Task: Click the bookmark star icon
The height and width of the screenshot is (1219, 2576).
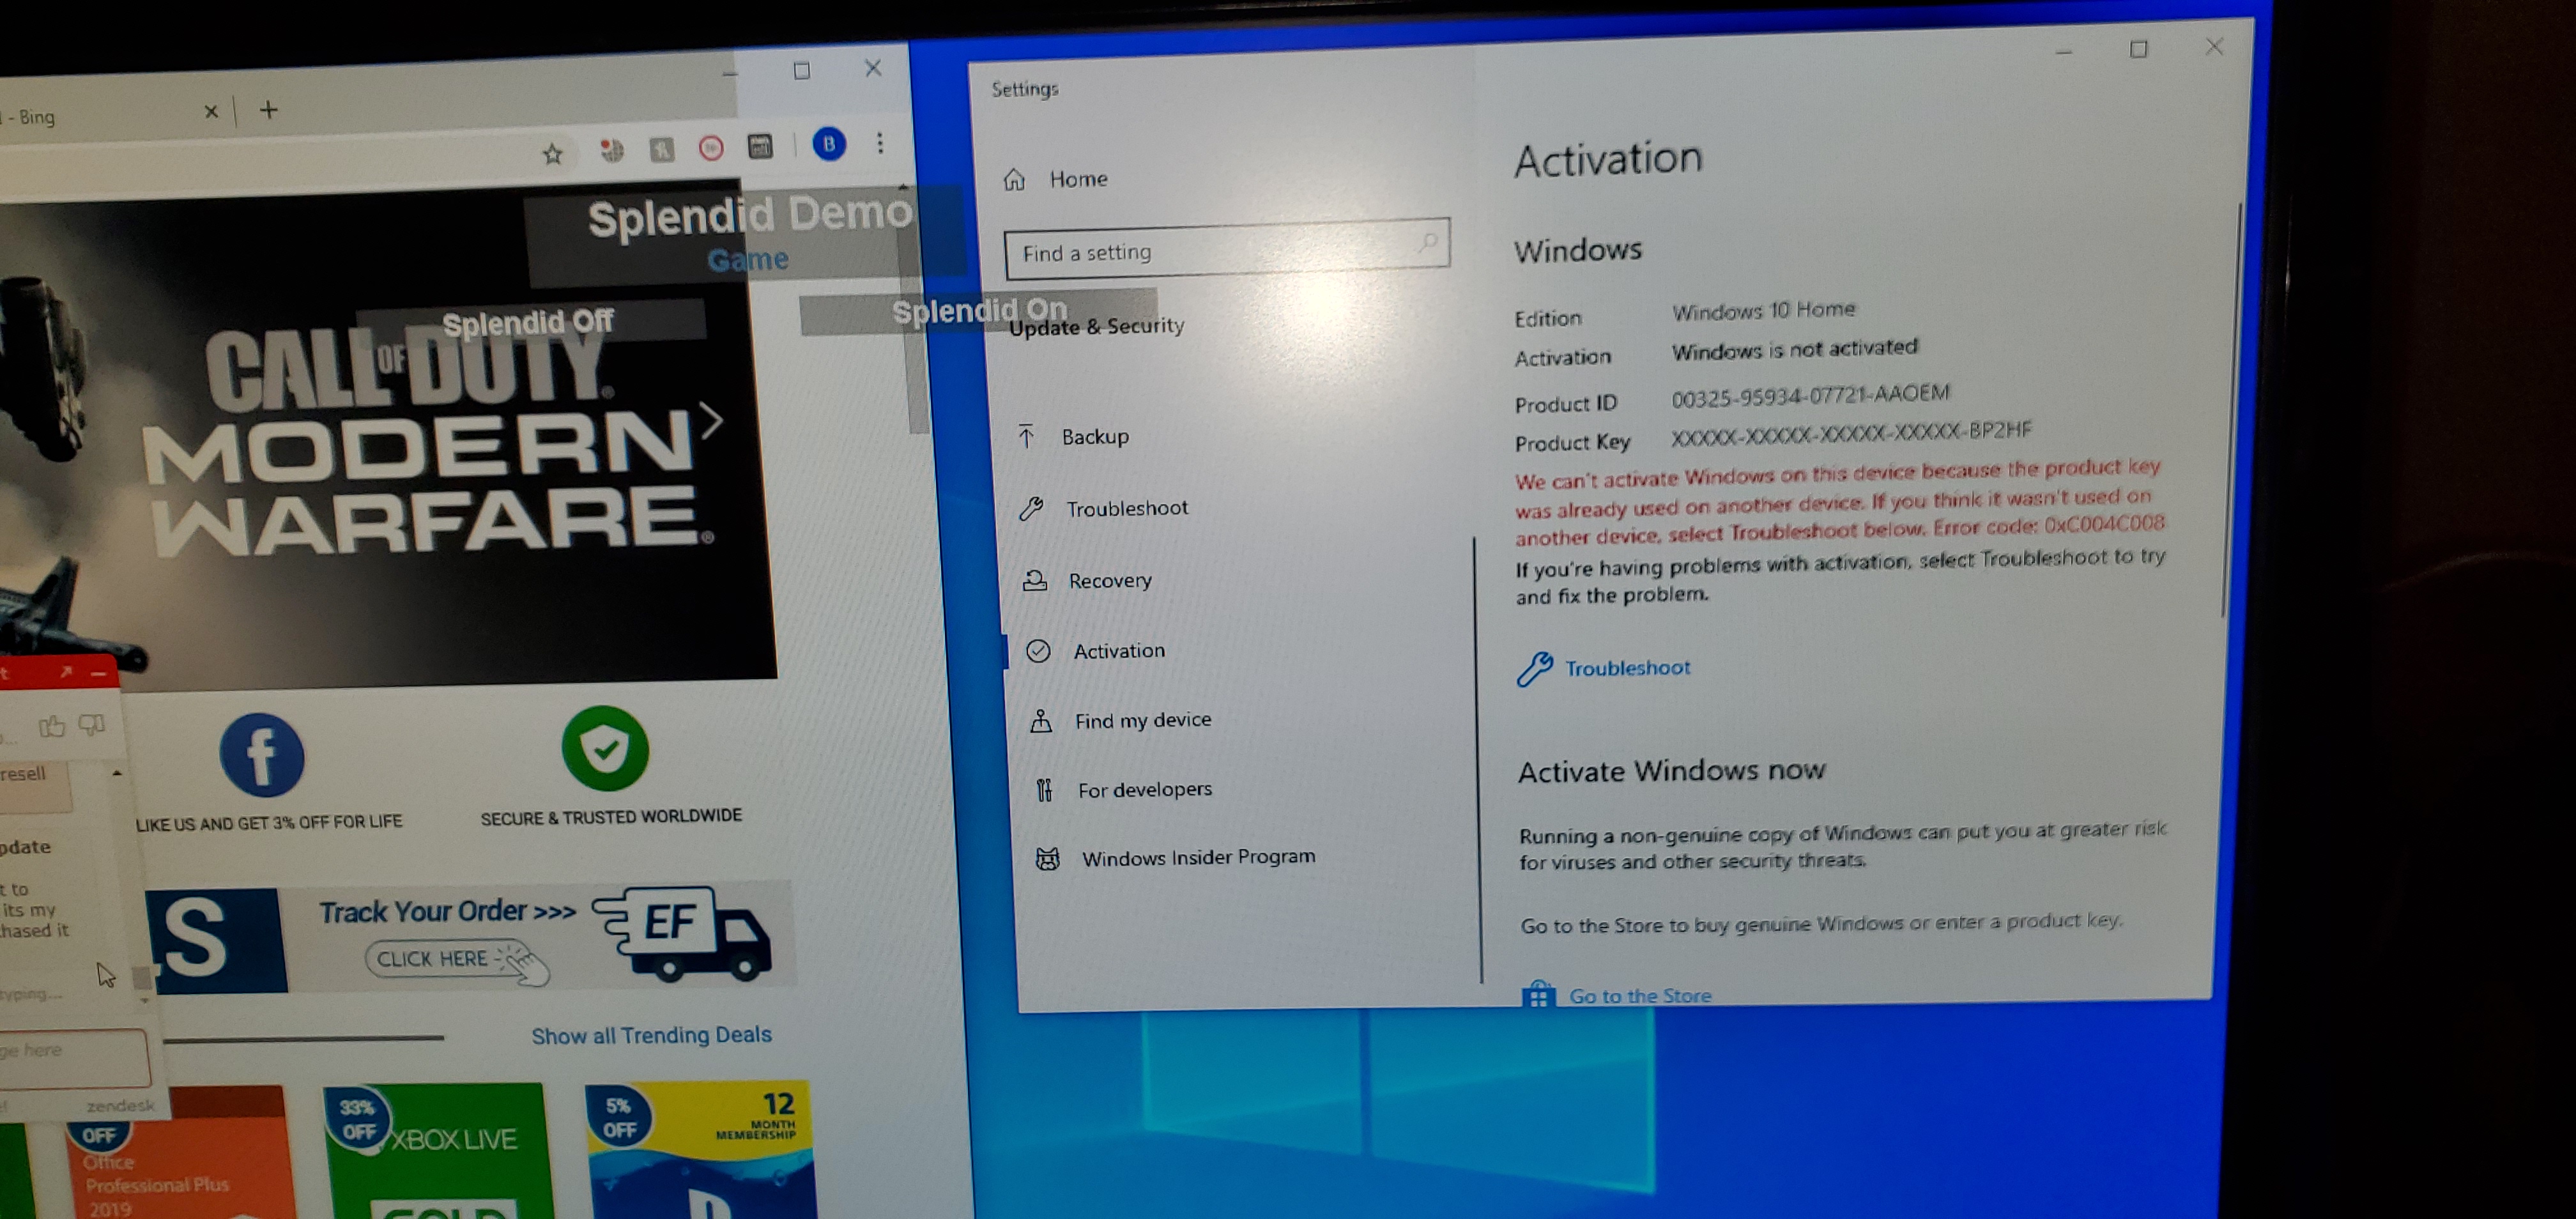Action: tap(552, 154)
